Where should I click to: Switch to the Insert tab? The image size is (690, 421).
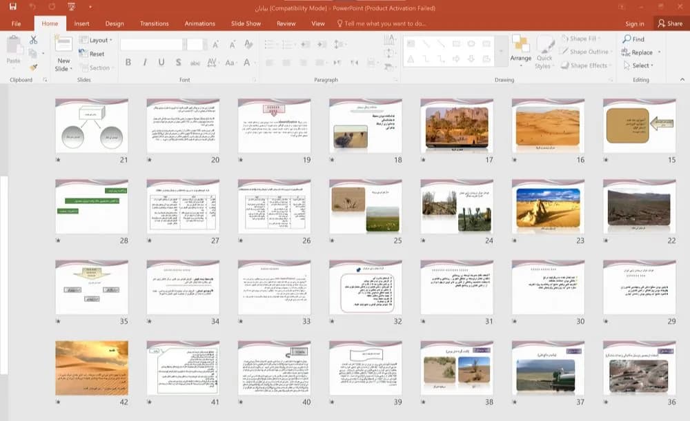coord(81,23)
